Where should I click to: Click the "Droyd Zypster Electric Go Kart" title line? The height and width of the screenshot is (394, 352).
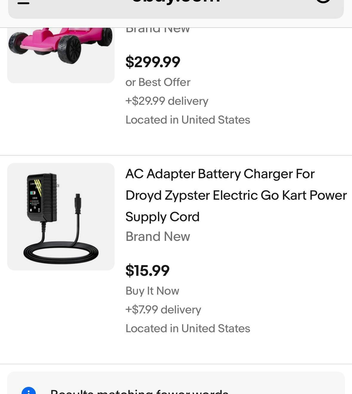(236, 196)
